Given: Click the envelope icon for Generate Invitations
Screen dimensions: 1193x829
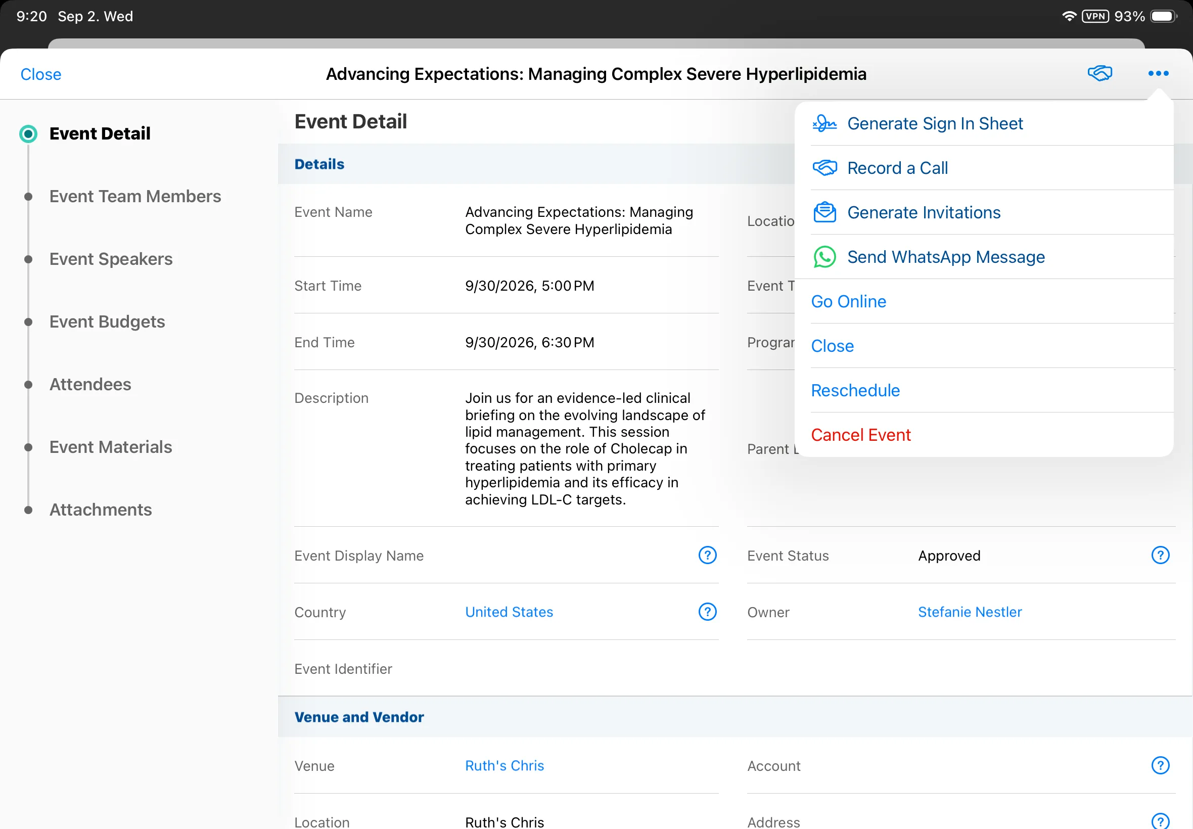Looking at the screenshot, I should [x=824, y=212].
